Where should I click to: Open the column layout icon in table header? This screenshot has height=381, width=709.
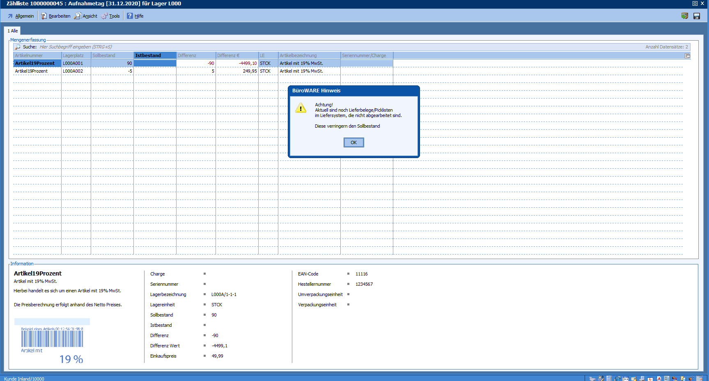pos(687,56)
